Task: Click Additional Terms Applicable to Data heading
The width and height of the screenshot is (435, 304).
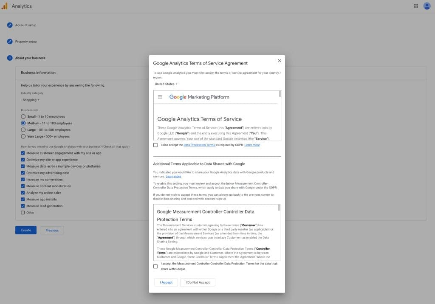Action: (x=199, y=163)
